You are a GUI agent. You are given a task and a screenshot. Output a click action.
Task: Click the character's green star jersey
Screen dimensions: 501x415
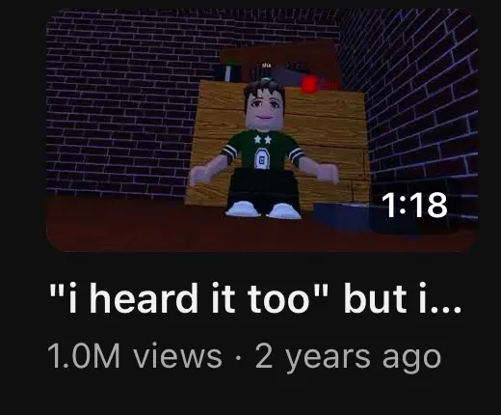tap(263, 150)
